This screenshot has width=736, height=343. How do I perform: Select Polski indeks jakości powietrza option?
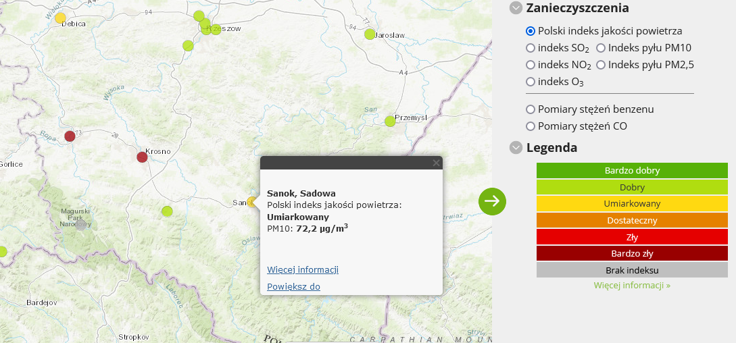pos(531,31)
